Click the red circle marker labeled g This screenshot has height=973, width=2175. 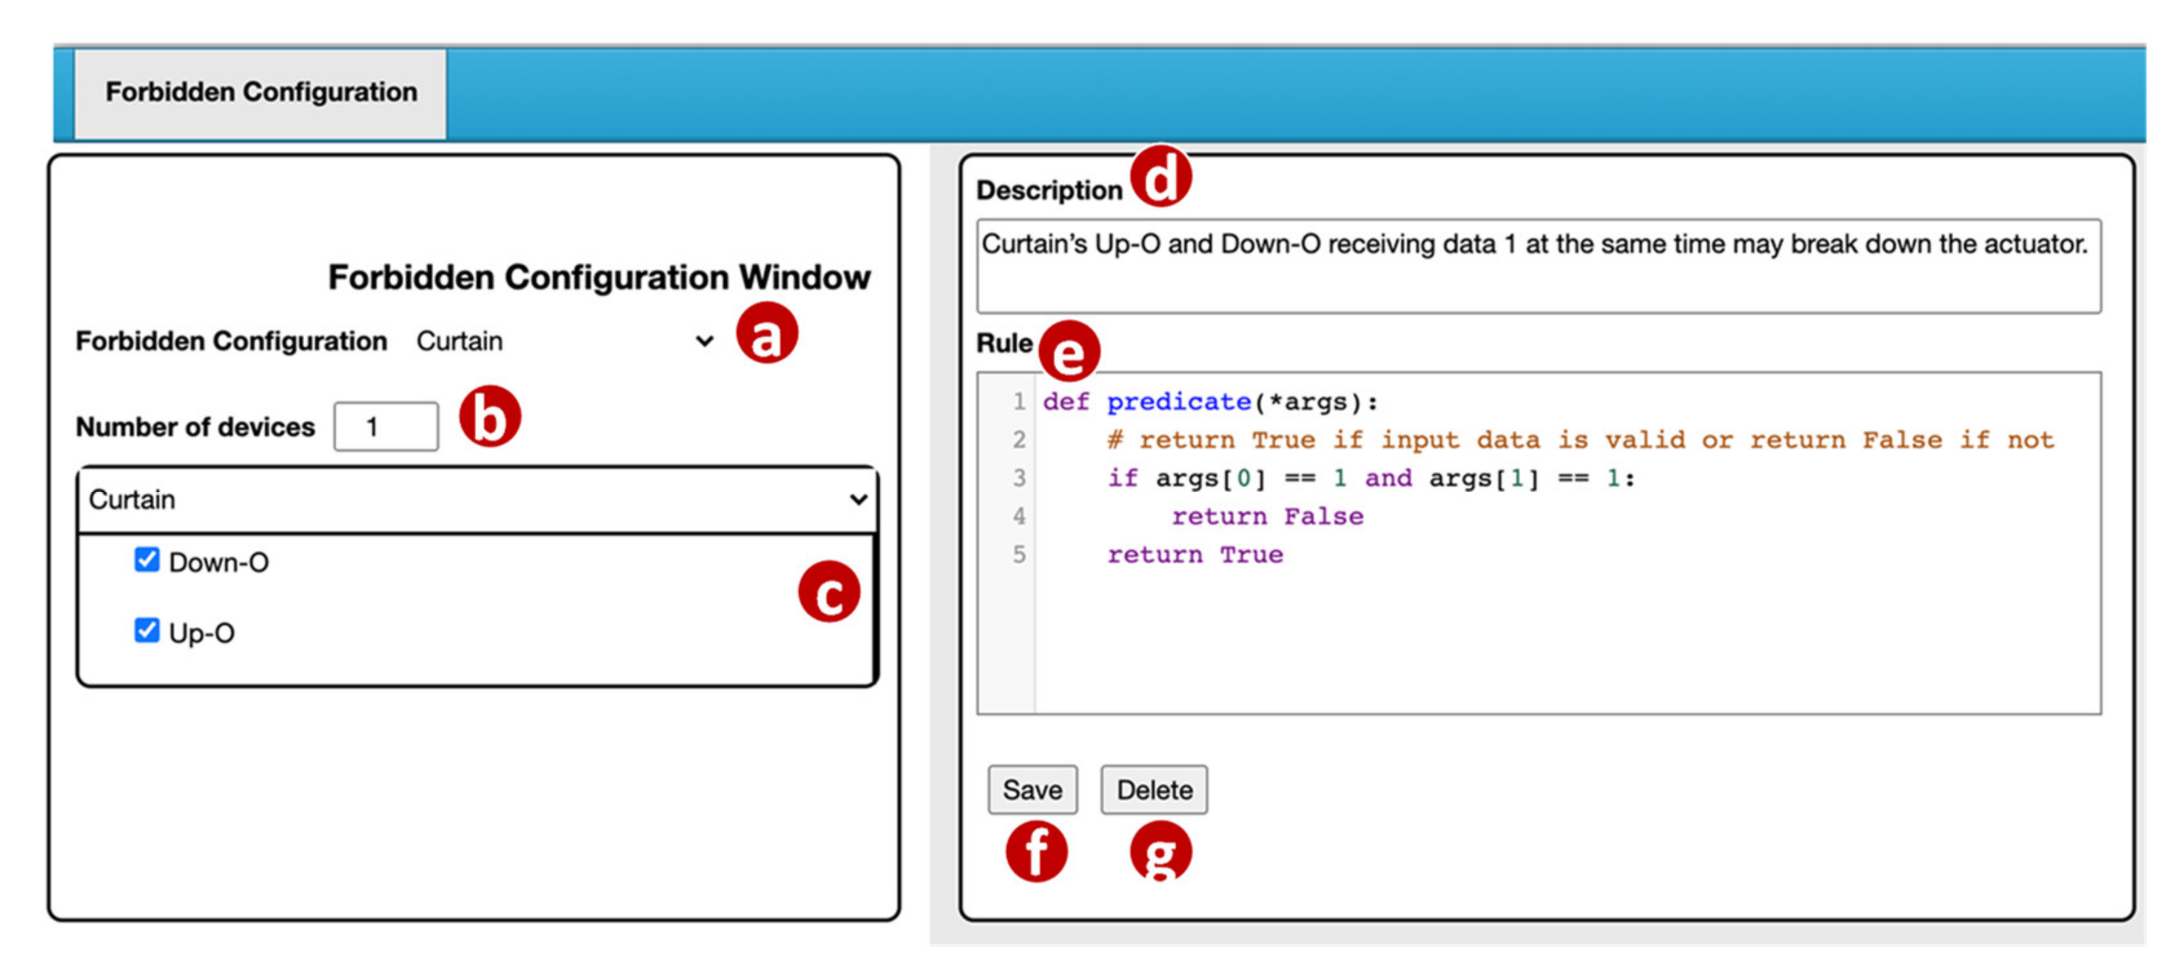click(x=1160, y=850)
